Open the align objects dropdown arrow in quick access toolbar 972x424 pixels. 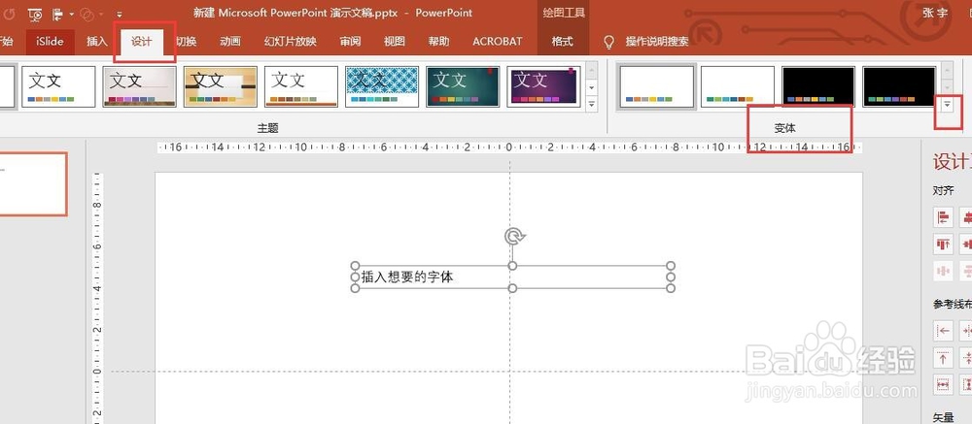pos(71,14)
